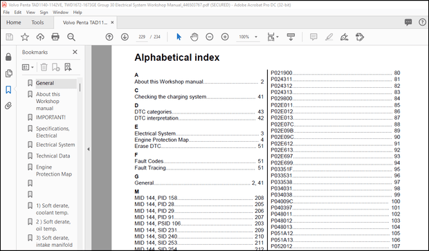The image size is (429, 251).
Task: Select the Hand pan tool
Action: coord(194,37)
